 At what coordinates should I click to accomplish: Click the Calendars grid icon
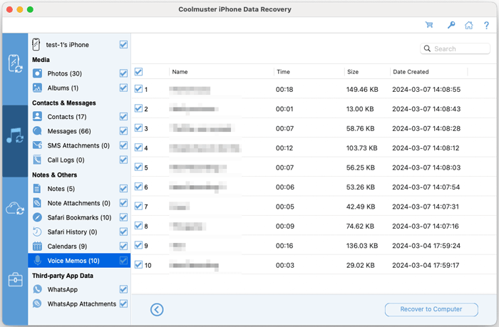37,246
